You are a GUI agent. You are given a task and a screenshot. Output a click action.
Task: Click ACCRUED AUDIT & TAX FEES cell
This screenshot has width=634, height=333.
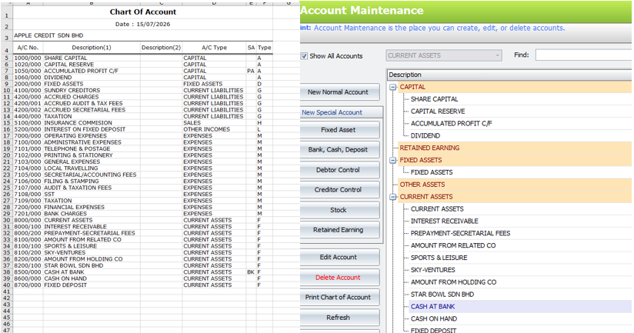point(92,104)
